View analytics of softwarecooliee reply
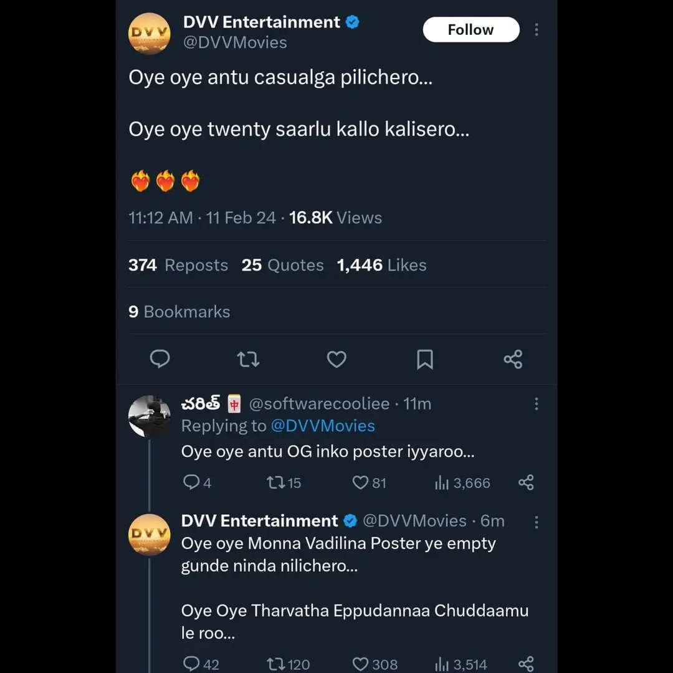Screen dimensions: 673x673 coord(442,483)
